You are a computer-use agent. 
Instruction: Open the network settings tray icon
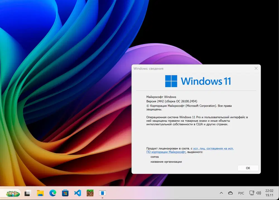(x=252, y=193)
